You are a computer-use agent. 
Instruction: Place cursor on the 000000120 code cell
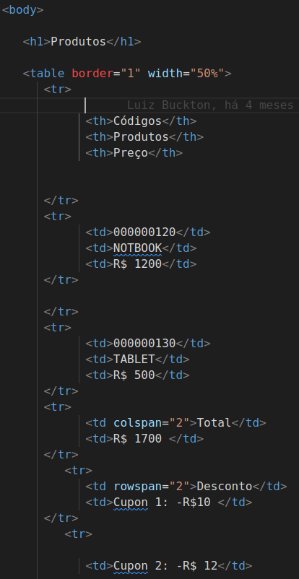144,232
